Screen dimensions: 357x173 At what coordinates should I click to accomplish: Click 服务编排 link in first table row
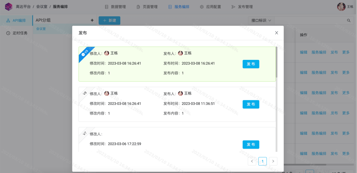pyautogui.click(x=319, y=52)
